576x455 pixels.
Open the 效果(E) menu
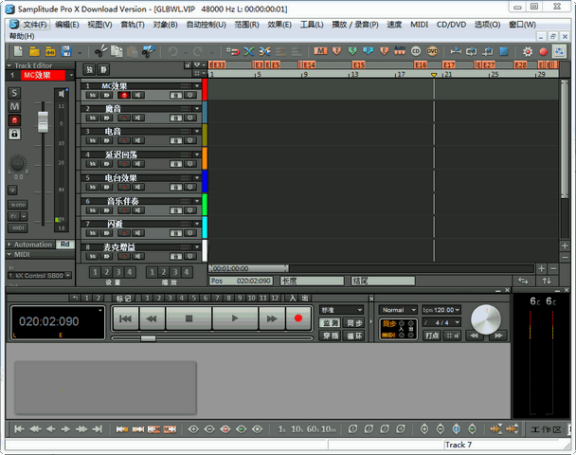279,25
